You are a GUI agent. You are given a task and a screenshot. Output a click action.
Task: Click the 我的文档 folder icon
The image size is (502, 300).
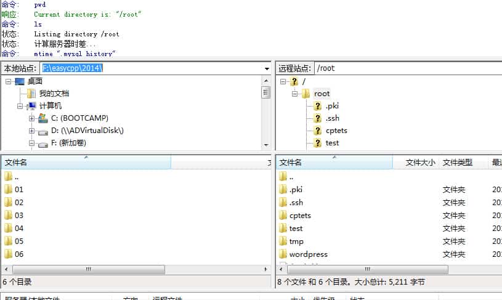[31, 94]
